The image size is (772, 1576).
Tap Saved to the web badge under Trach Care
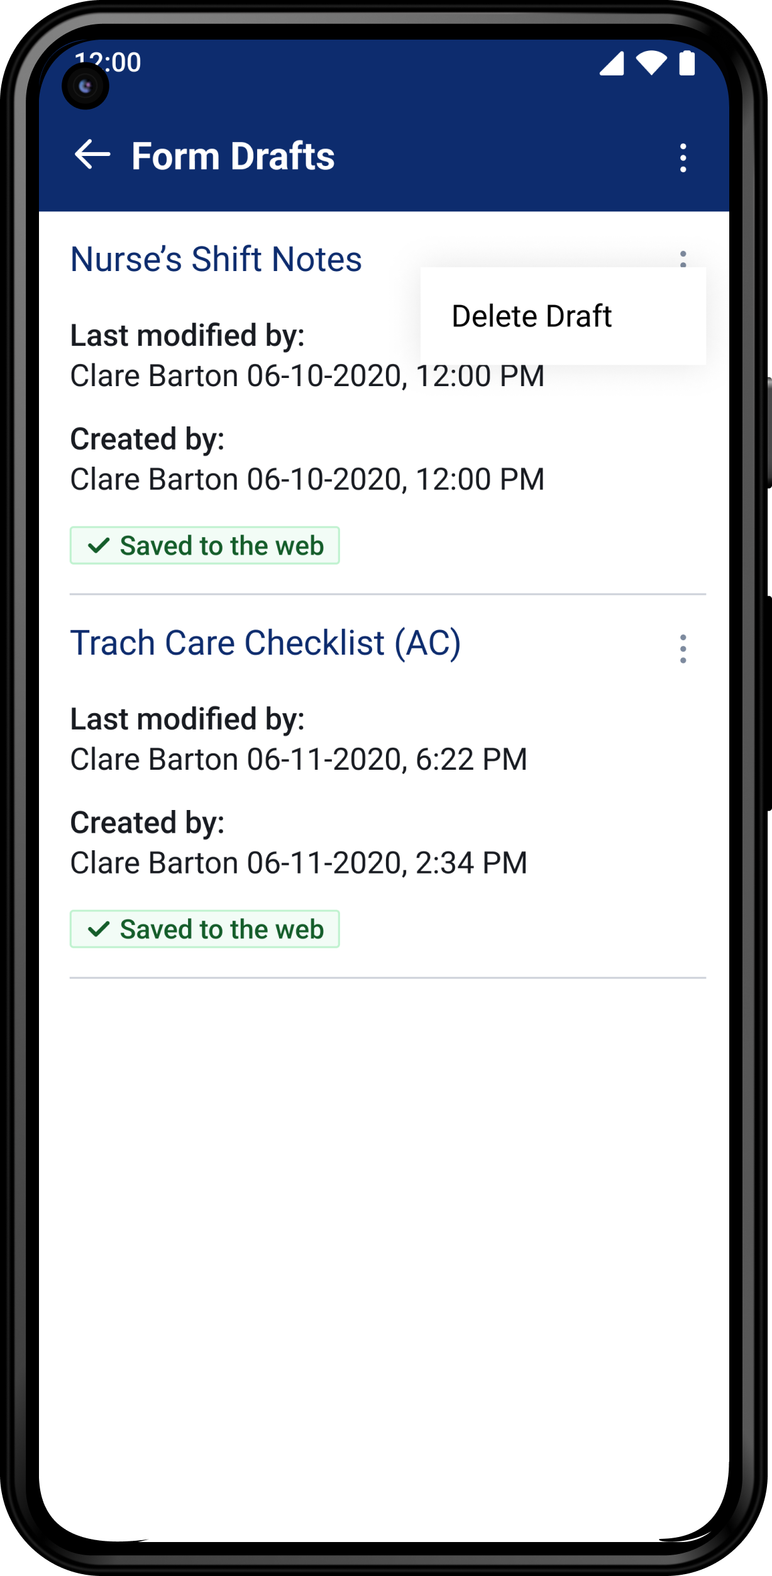[205, 929]
